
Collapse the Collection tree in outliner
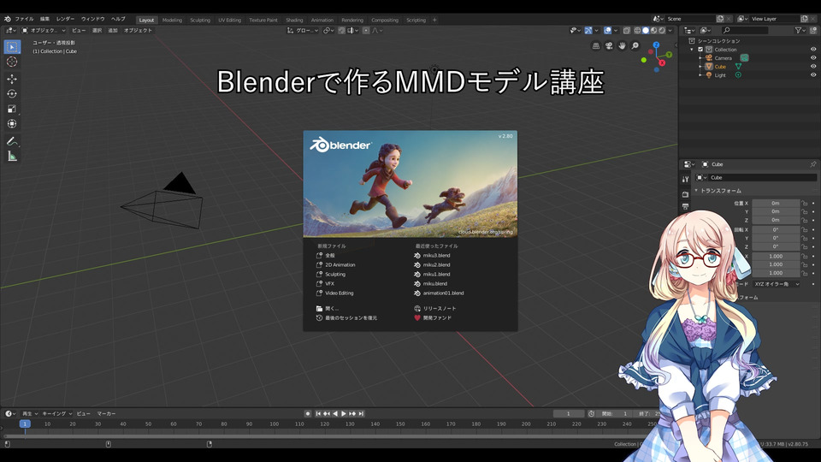(692, 50)
